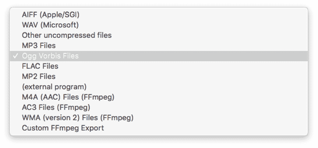Pick the Windows Media Audio format
The image size is (318, 148).
tap(78, 118)
